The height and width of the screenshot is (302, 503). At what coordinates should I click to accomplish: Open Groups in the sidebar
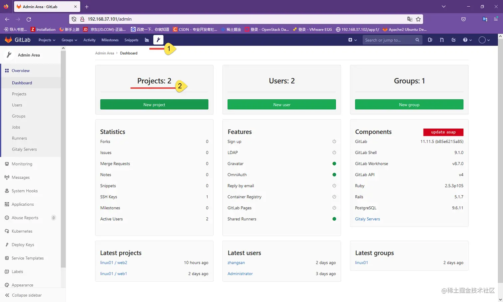click(x=19, y=116)
